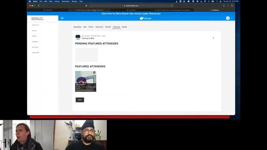This screenshot has height=150, width=267.
Task: Click the featured attendee photo card
Action: [86, 81]
